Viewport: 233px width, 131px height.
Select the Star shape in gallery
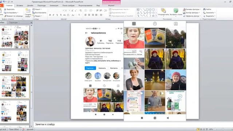click(x=153, y=16)
